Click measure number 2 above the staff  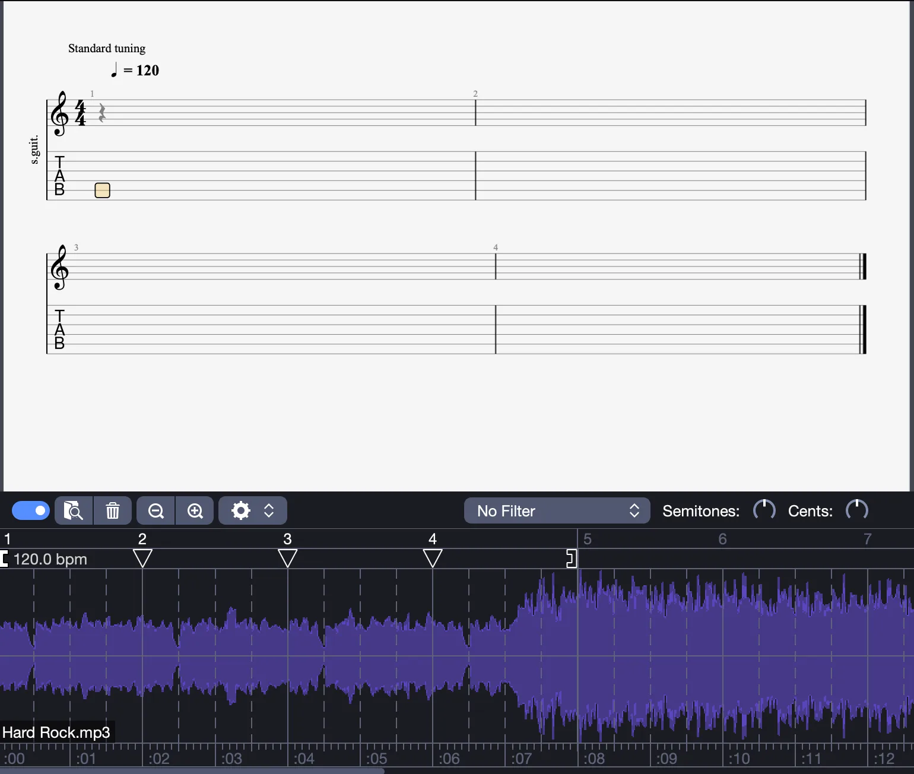tap(475, 94)
